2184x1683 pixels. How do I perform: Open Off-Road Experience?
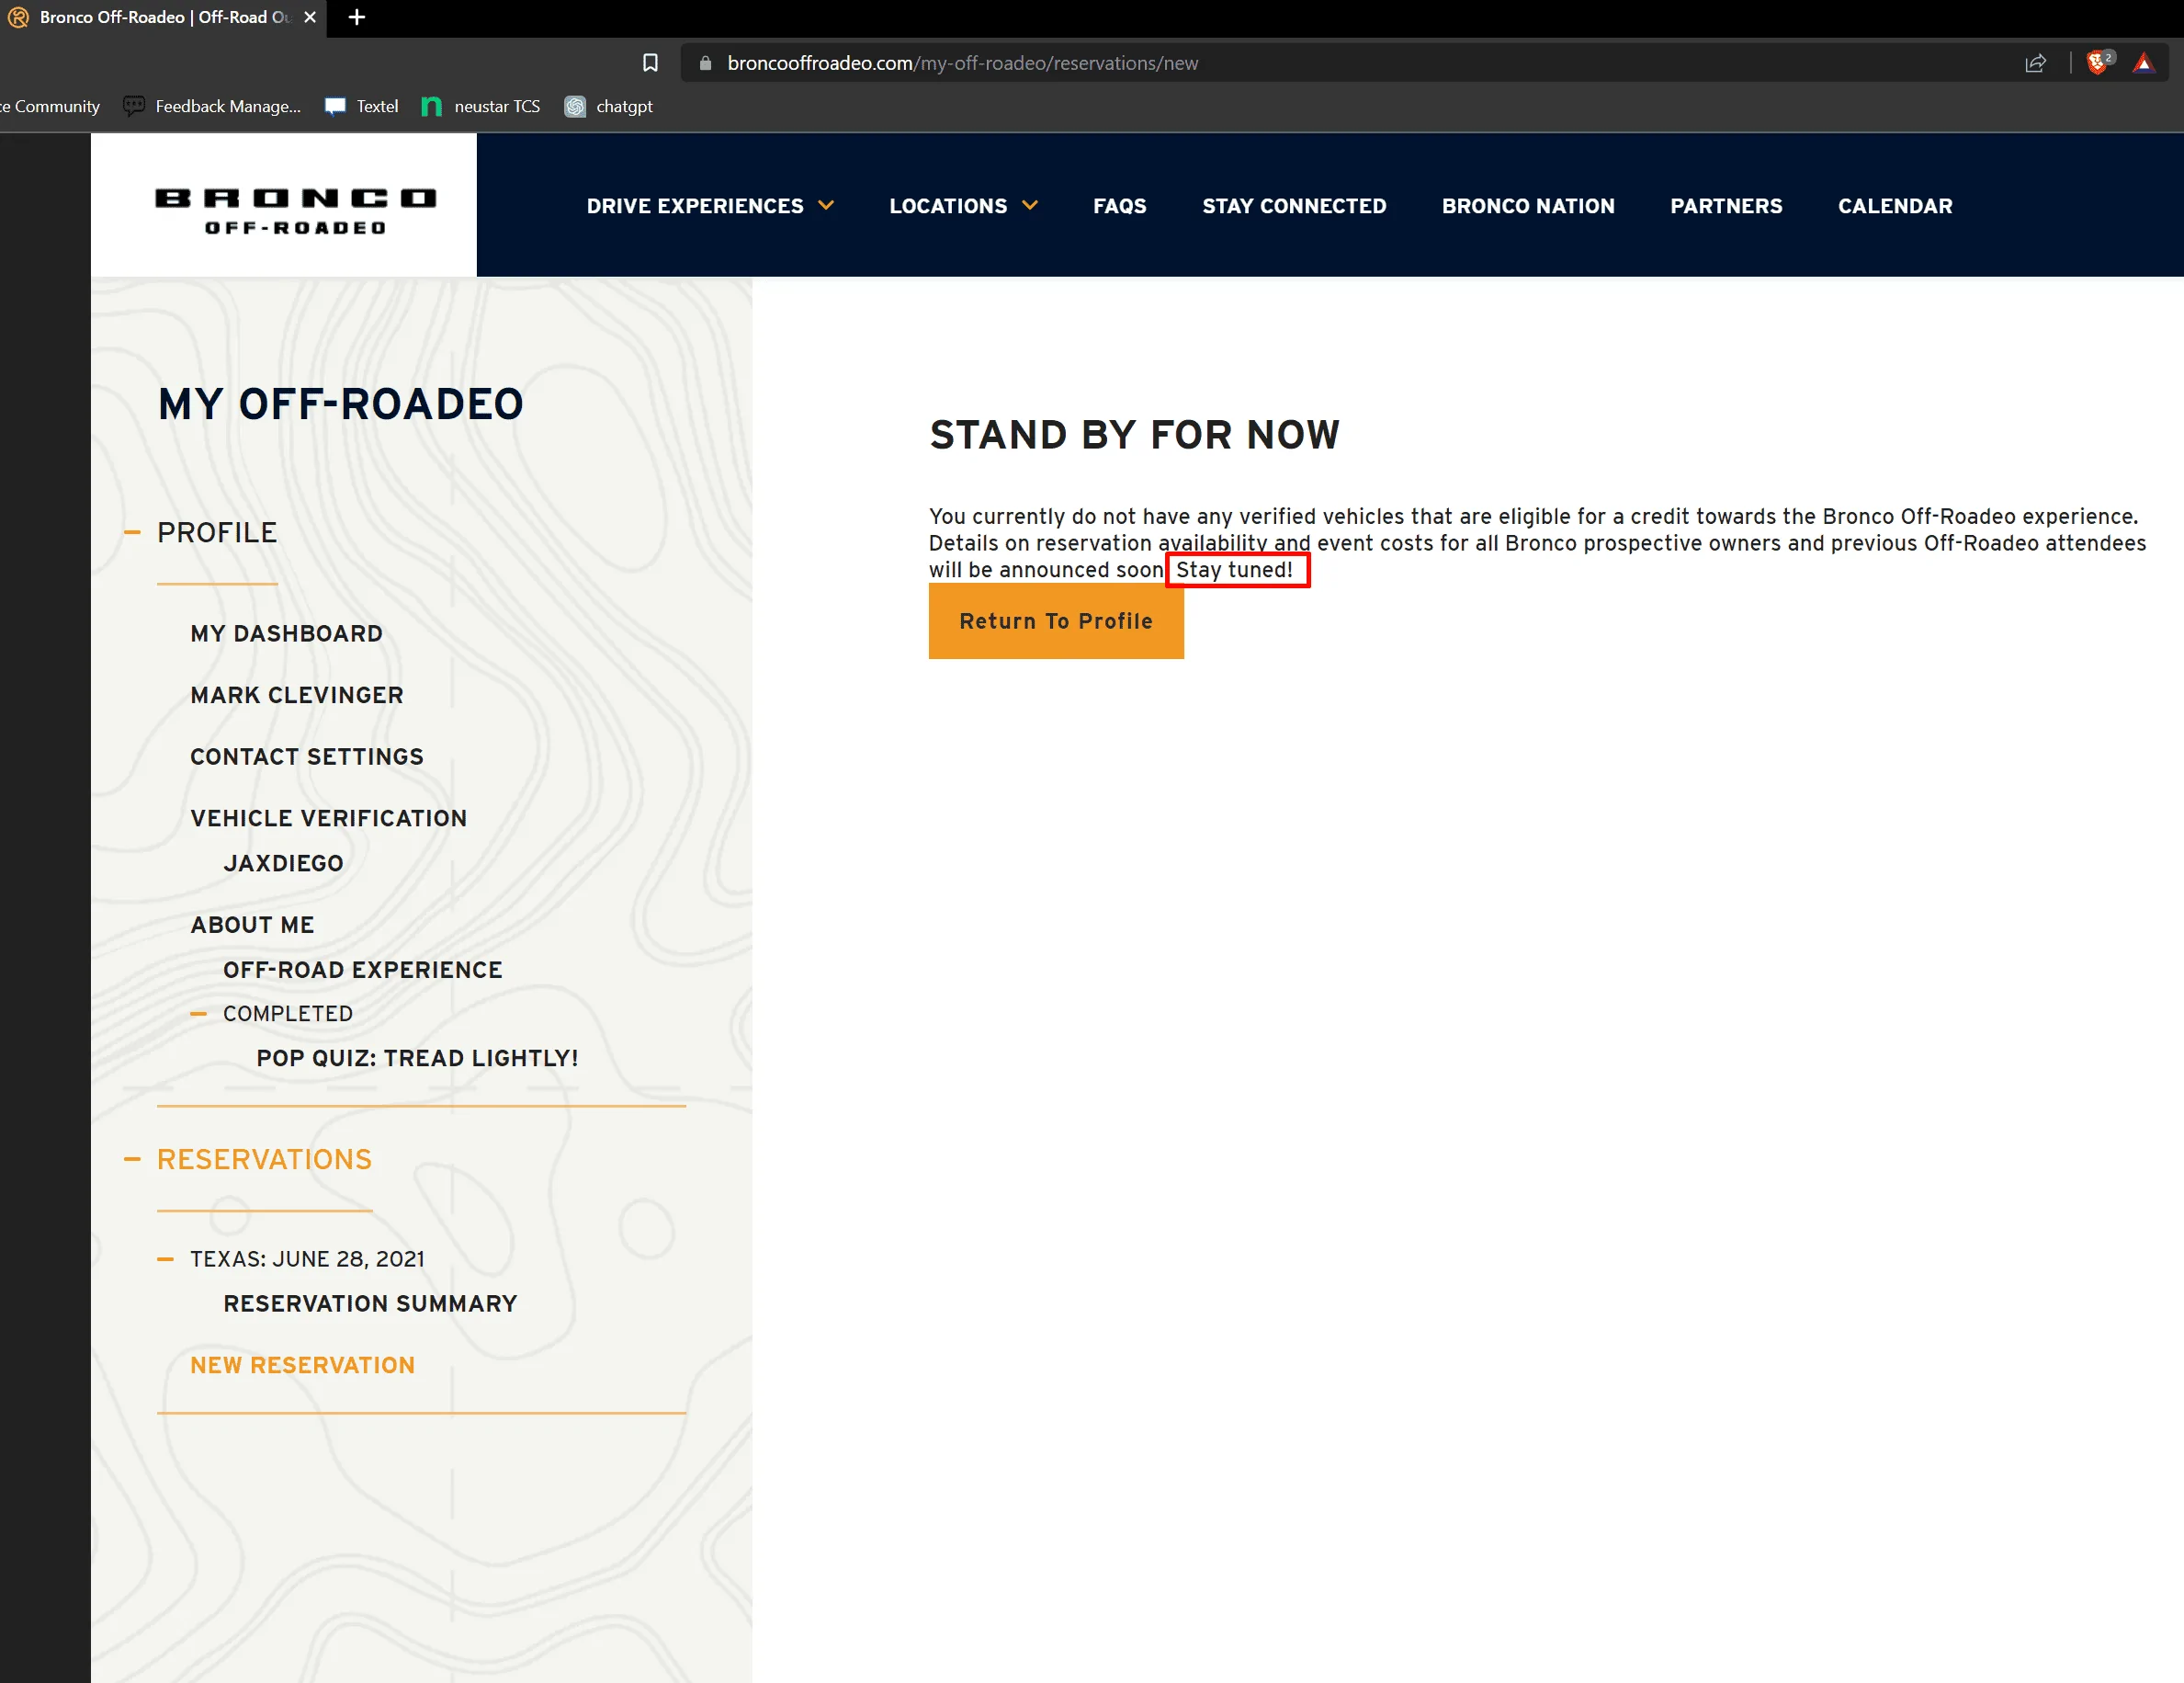click(x=363, y=971)
